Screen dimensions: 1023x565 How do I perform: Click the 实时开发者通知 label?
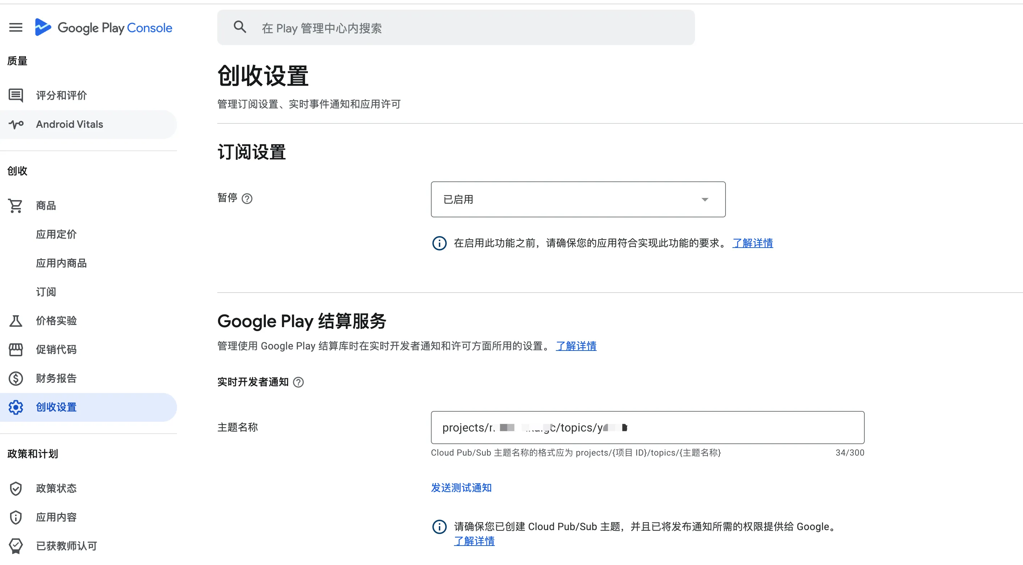pos(253,382)
